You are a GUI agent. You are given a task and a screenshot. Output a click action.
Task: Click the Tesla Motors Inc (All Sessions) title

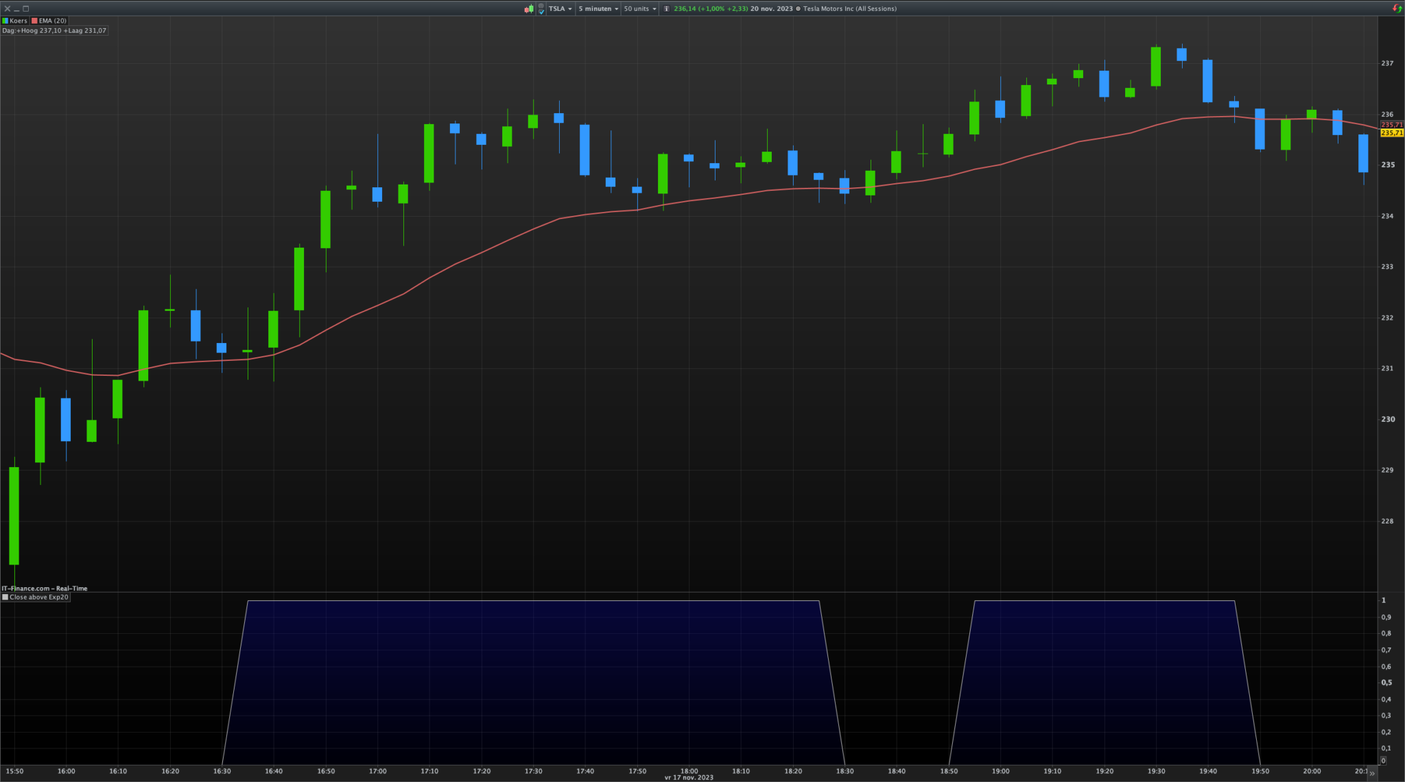point(849,9)
